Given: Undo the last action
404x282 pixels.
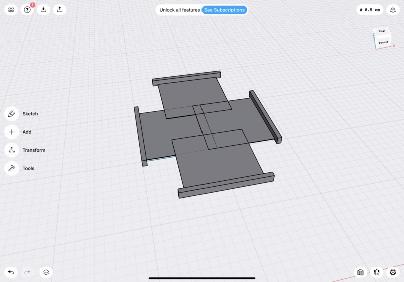Looking at the screenshot, I should 11,272.
